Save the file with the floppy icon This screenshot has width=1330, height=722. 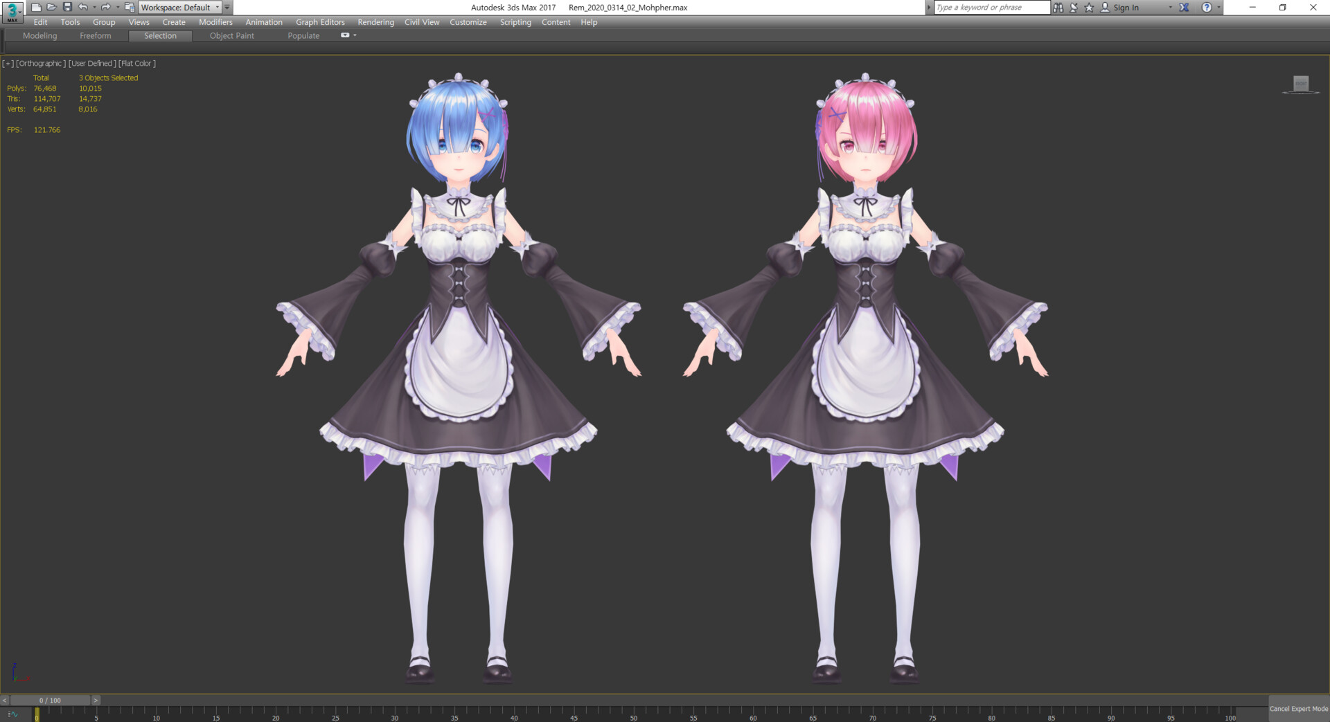pos(67,7)
